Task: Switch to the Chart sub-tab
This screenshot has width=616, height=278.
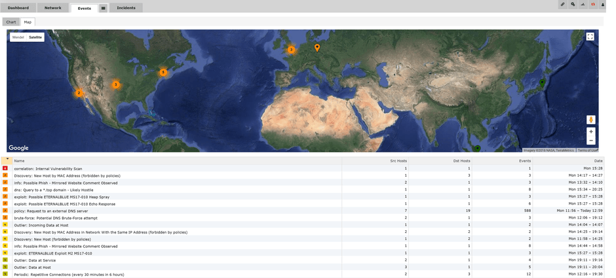Action: click(11, 22)
